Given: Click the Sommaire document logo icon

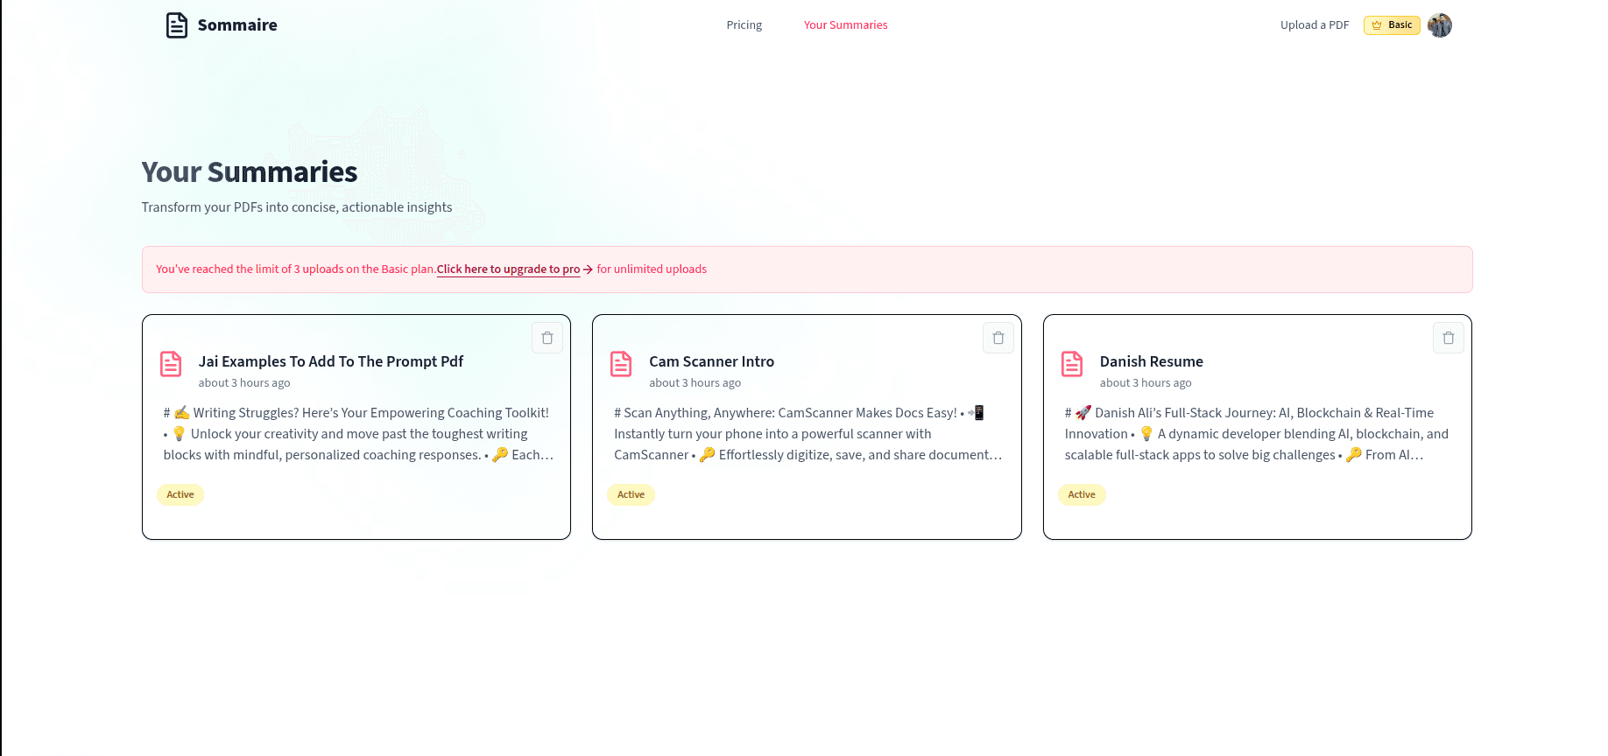Looking at the screenshot, I should [177, 25].
